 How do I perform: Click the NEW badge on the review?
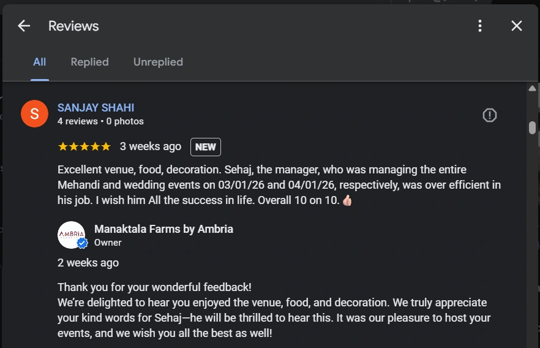click(x=206, y=147)
